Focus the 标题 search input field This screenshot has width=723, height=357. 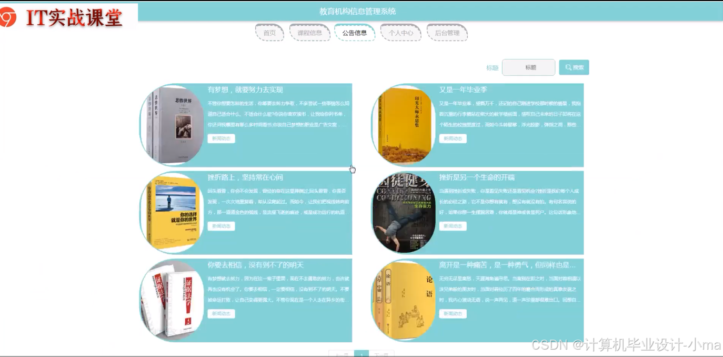[x=528, y=67]
